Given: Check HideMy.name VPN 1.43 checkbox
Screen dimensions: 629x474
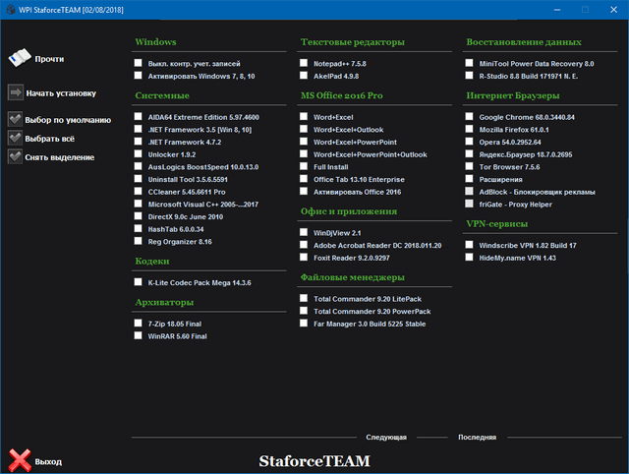Looking at the screenshot, I should (469, 258).
